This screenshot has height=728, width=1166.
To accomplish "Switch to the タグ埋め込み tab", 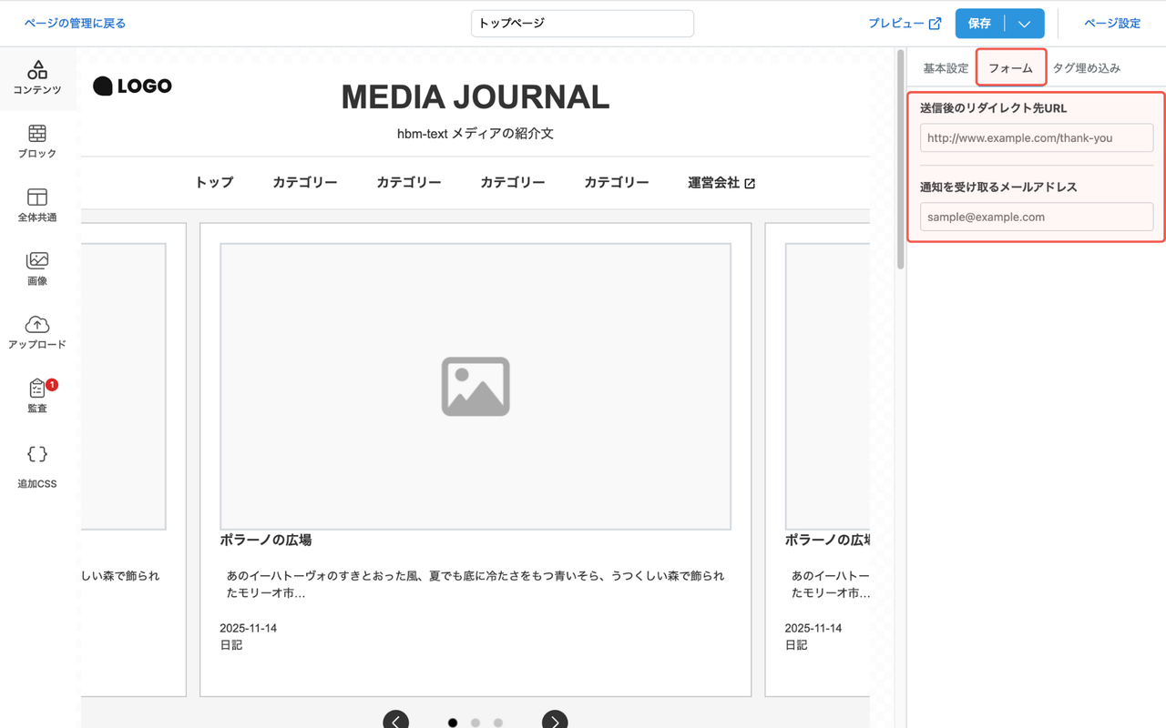I will [x=1087, y=68].
